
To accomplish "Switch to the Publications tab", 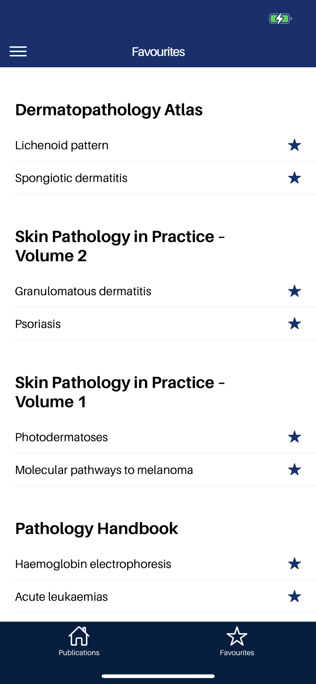I will coord(79,641).
